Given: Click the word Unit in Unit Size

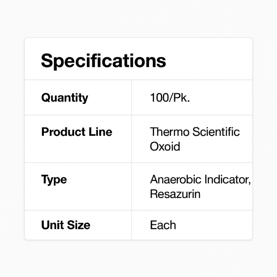Looking at the screenshot, I should tap(52, 225).
